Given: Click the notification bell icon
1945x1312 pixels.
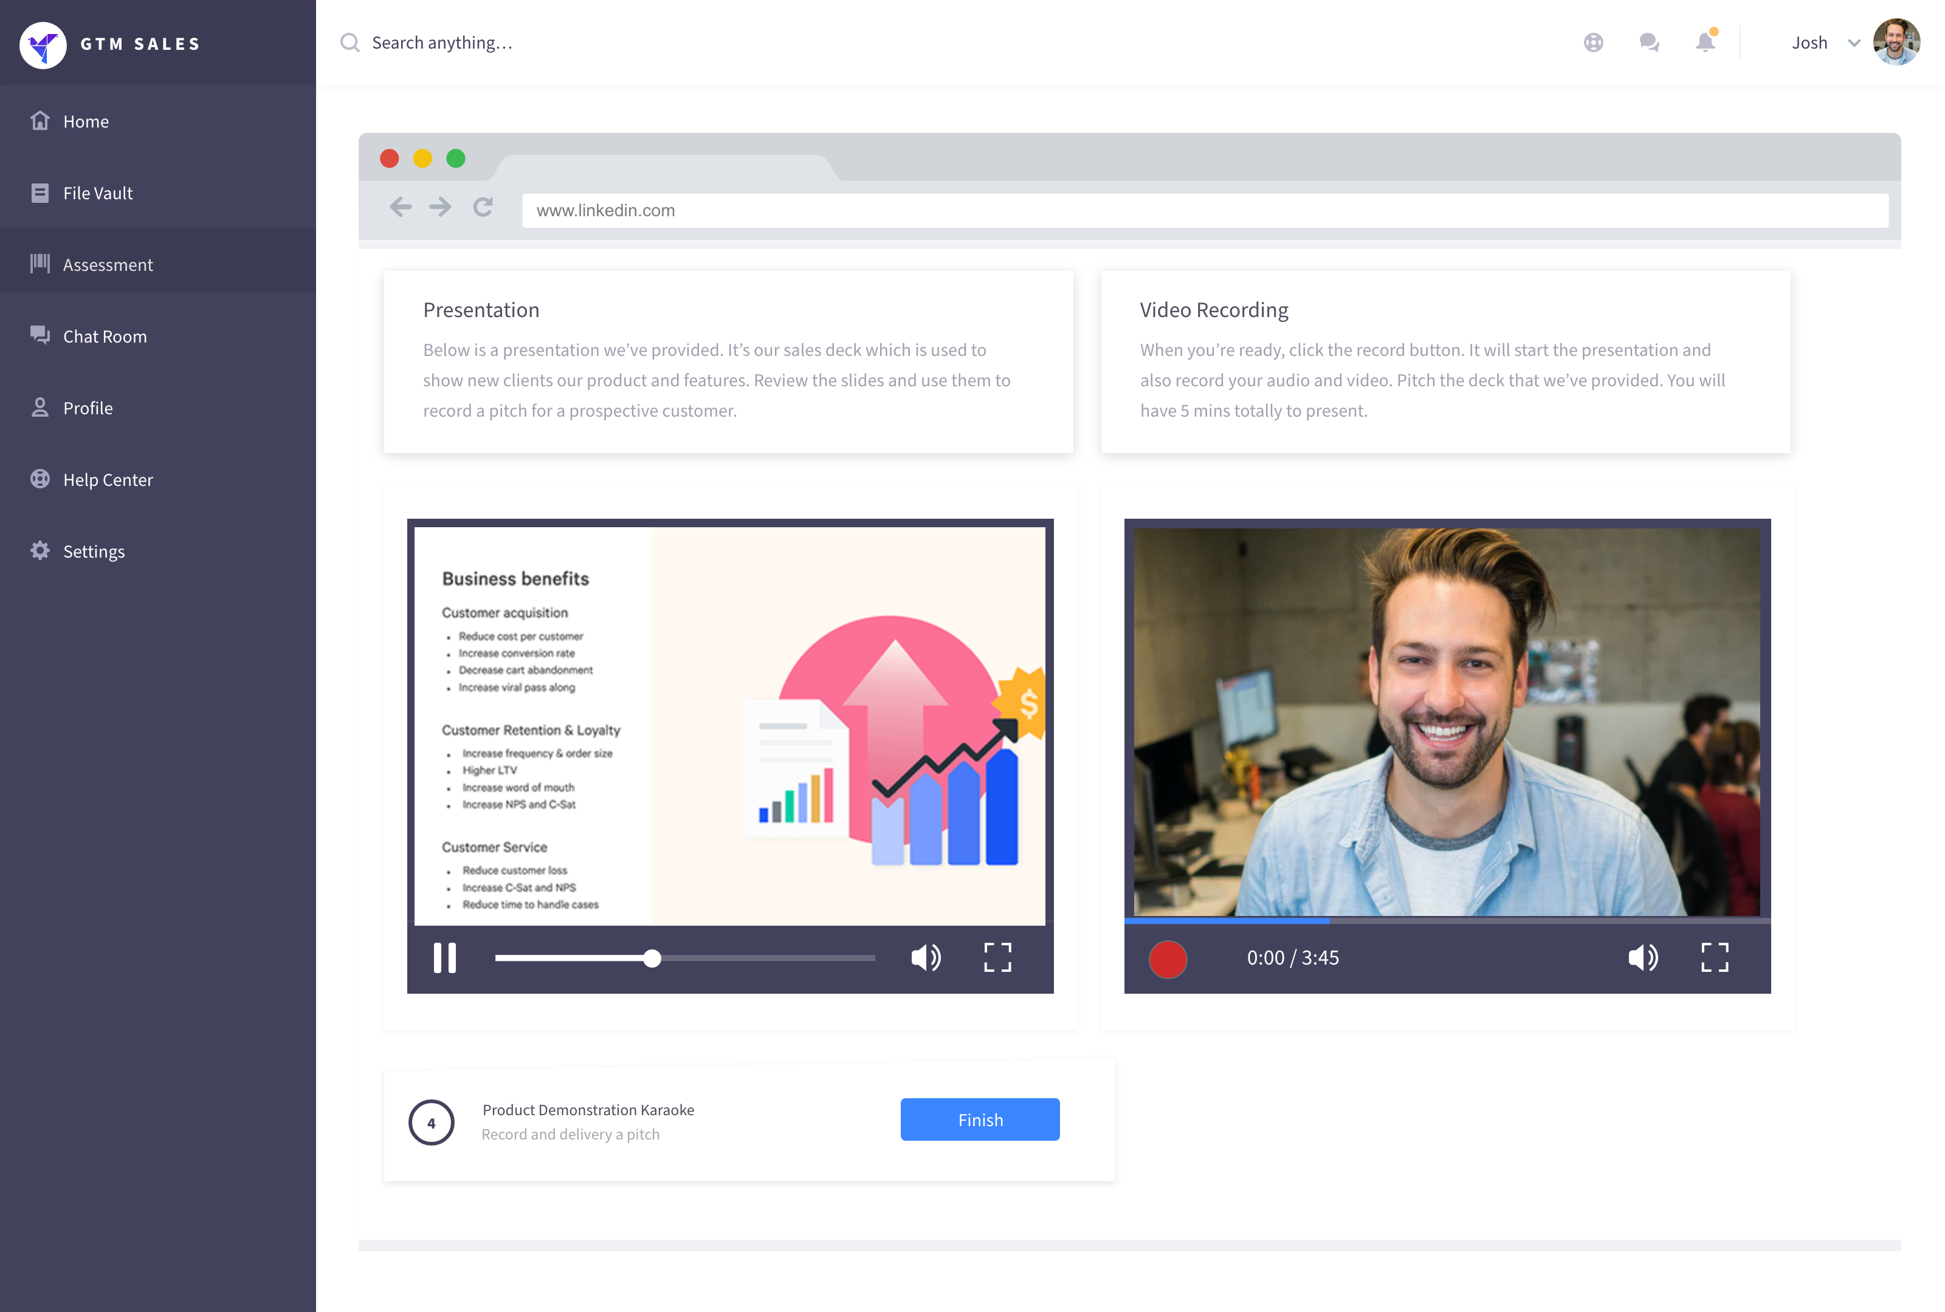Looking at the screenshot, I should [1705, 43].
